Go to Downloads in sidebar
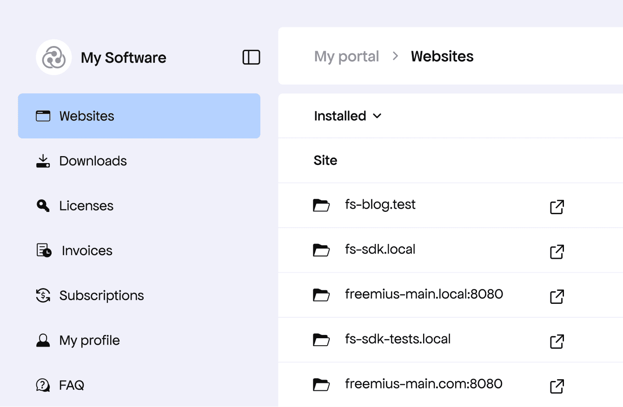623x407 pixels. click(x=93, y=161)
